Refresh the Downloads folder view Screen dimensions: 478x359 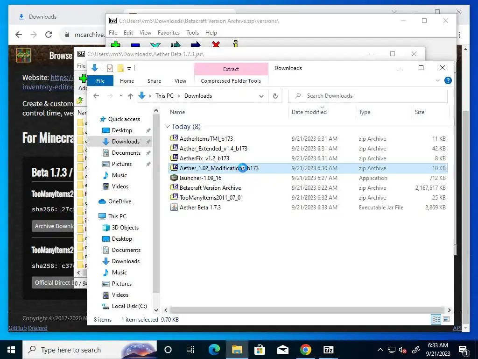click(275, 96)
